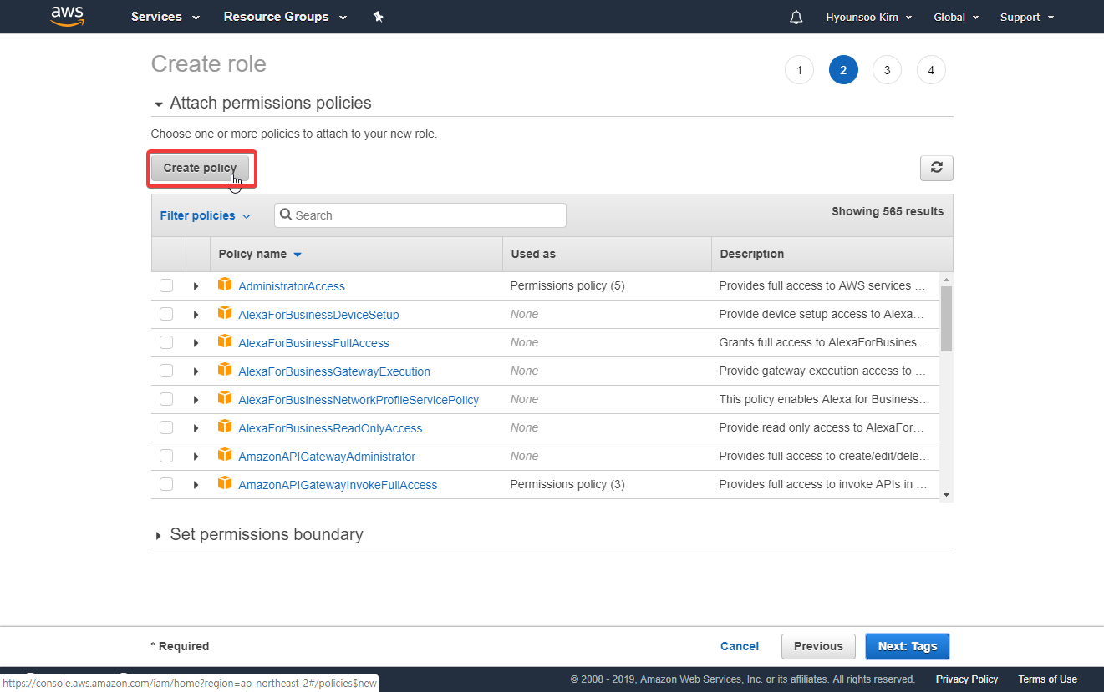Click the pin shortcuts icon

[378, 17]
